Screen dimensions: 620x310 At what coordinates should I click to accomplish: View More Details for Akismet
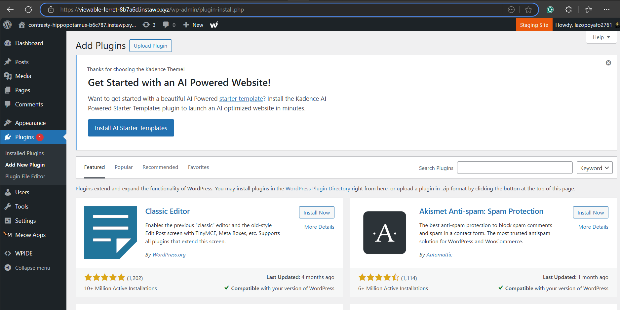[593, 227]
